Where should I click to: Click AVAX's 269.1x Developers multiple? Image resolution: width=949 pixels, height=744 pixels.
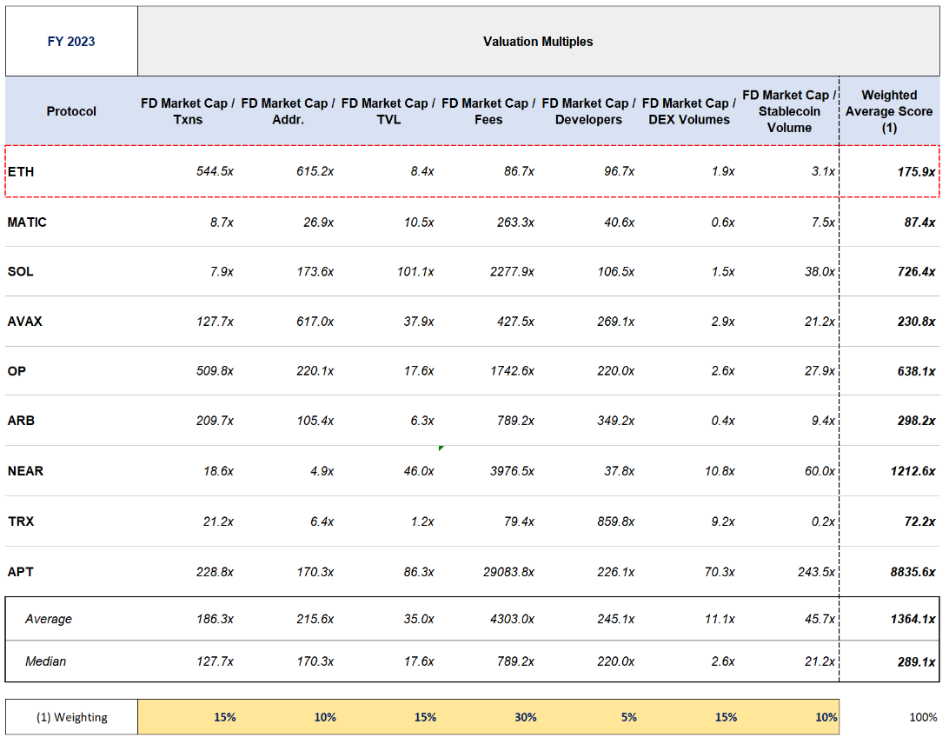(x=615, y=322)
